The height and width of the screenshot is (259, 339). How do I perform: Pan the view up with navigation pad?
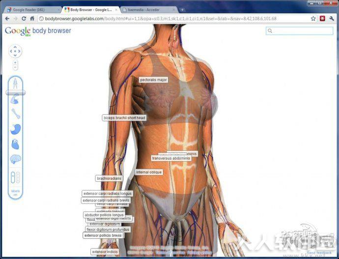pos(15,47)
